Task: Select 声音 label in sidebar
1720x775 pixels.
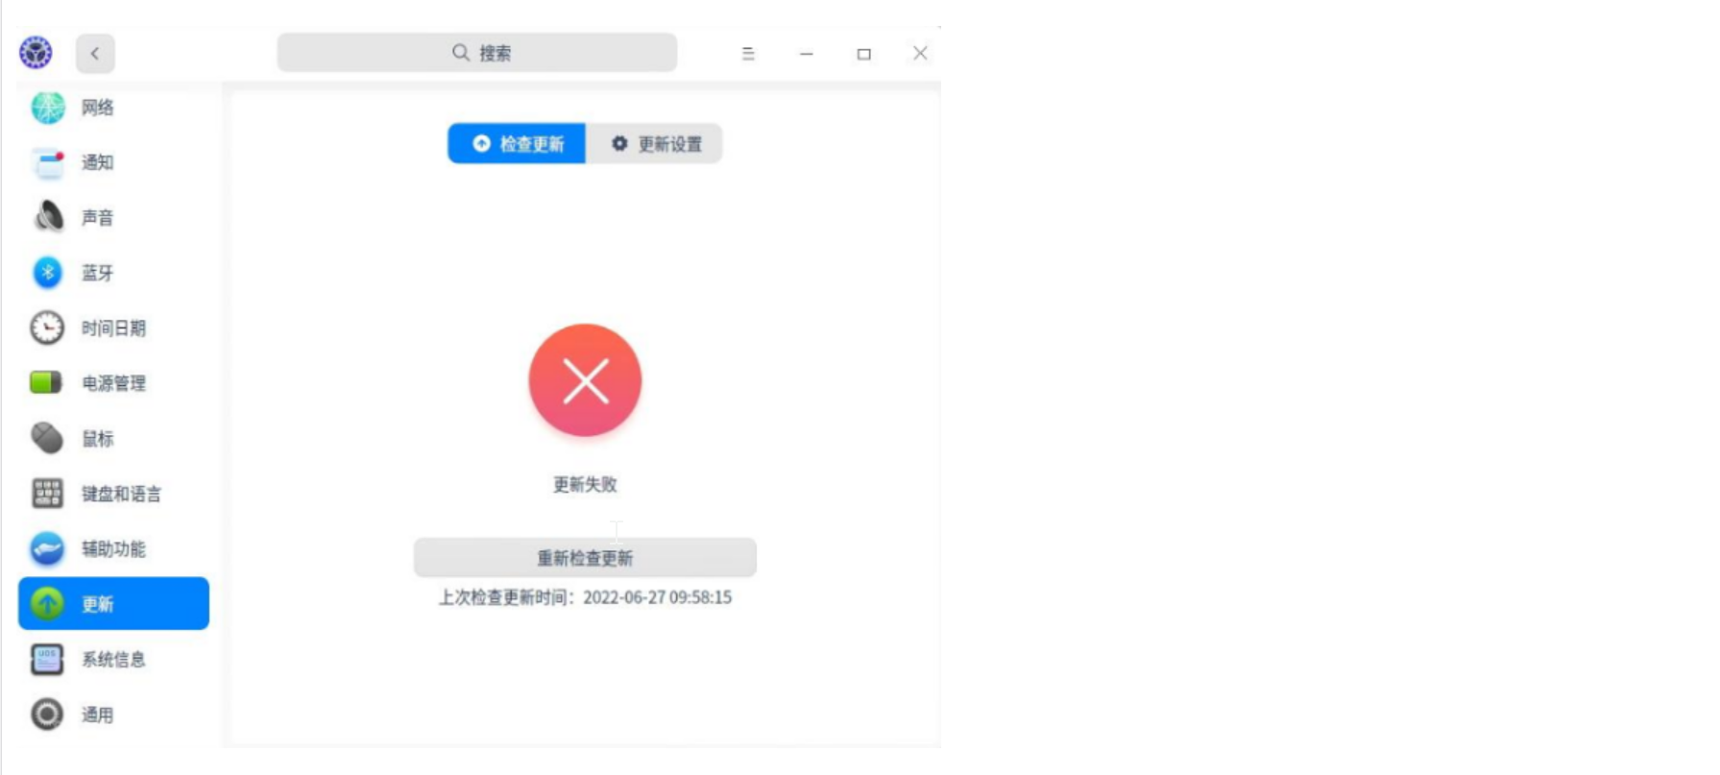Action: click(x=97, y=218)
